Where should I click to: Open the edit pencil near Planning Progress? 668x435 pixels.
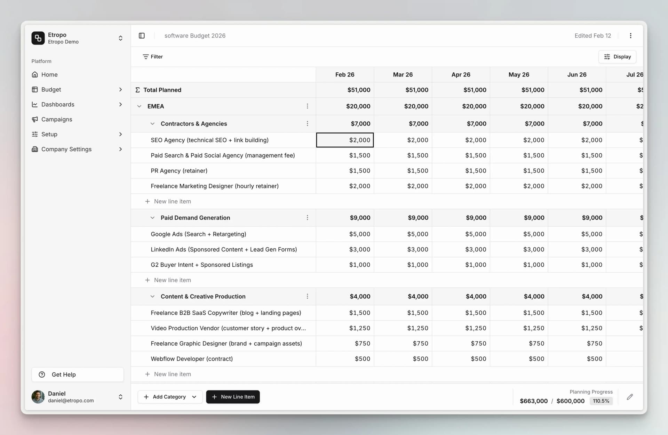click(630, 397)
